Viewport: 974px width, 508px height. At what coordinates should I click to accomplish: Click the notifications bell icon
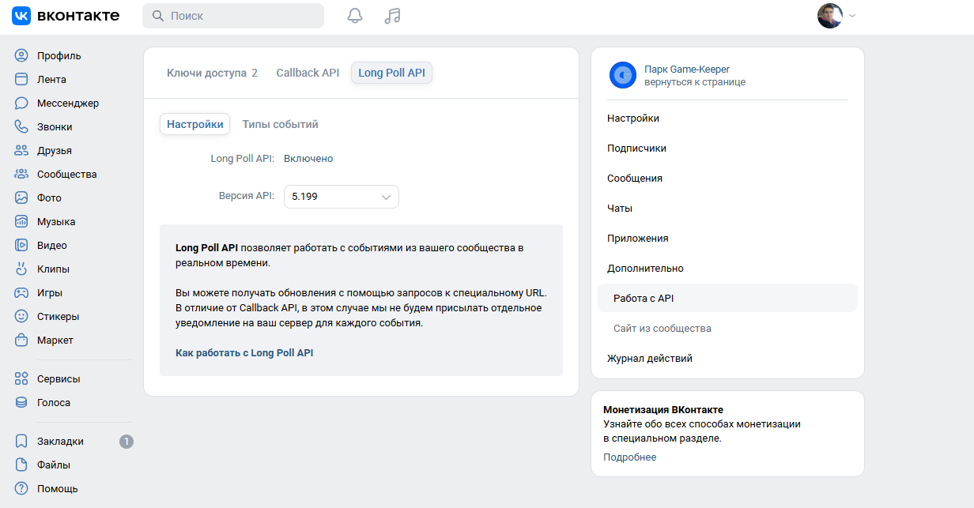(x=355, y=16)
